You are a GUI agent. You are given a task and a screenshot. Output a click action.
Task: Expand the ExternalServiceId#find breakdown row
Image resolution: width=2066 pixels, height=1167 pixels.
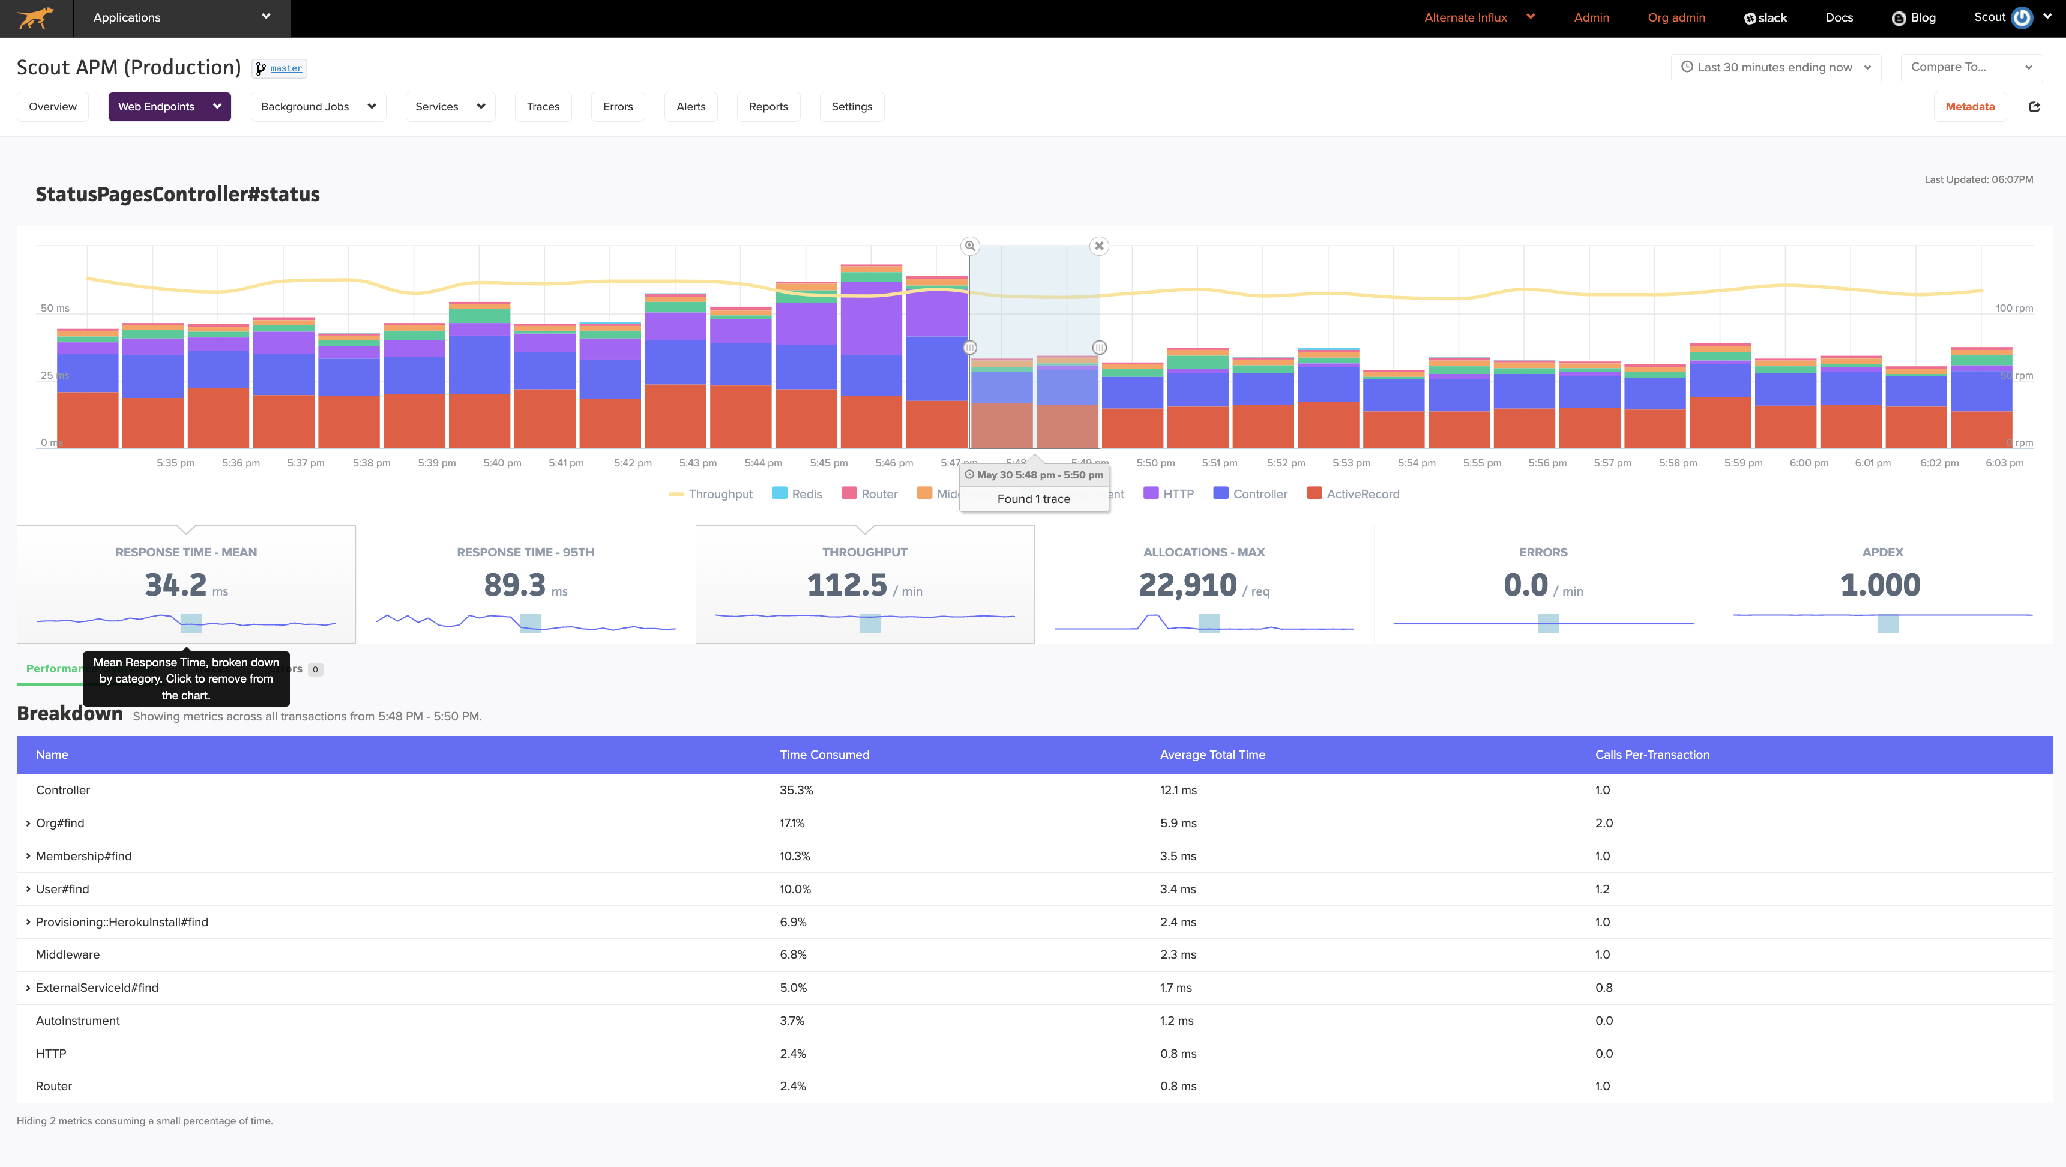tap(28, 988)
